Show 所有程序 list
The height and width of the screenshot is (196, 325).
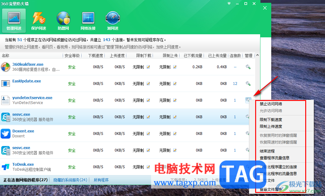tap(101, 180)
